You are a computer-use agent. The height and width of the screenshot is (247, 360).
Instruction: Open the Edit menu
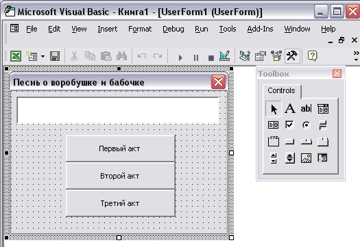click(54, 29)
